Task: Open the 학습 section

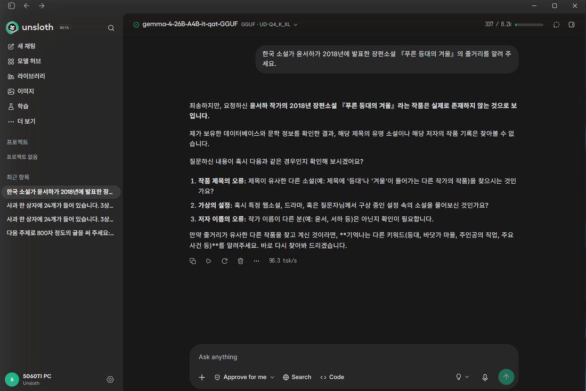Action: point(18,106)
